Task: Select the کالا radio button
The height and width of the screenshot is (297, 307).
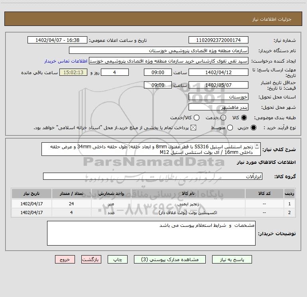Action: (x=244, y=118)
